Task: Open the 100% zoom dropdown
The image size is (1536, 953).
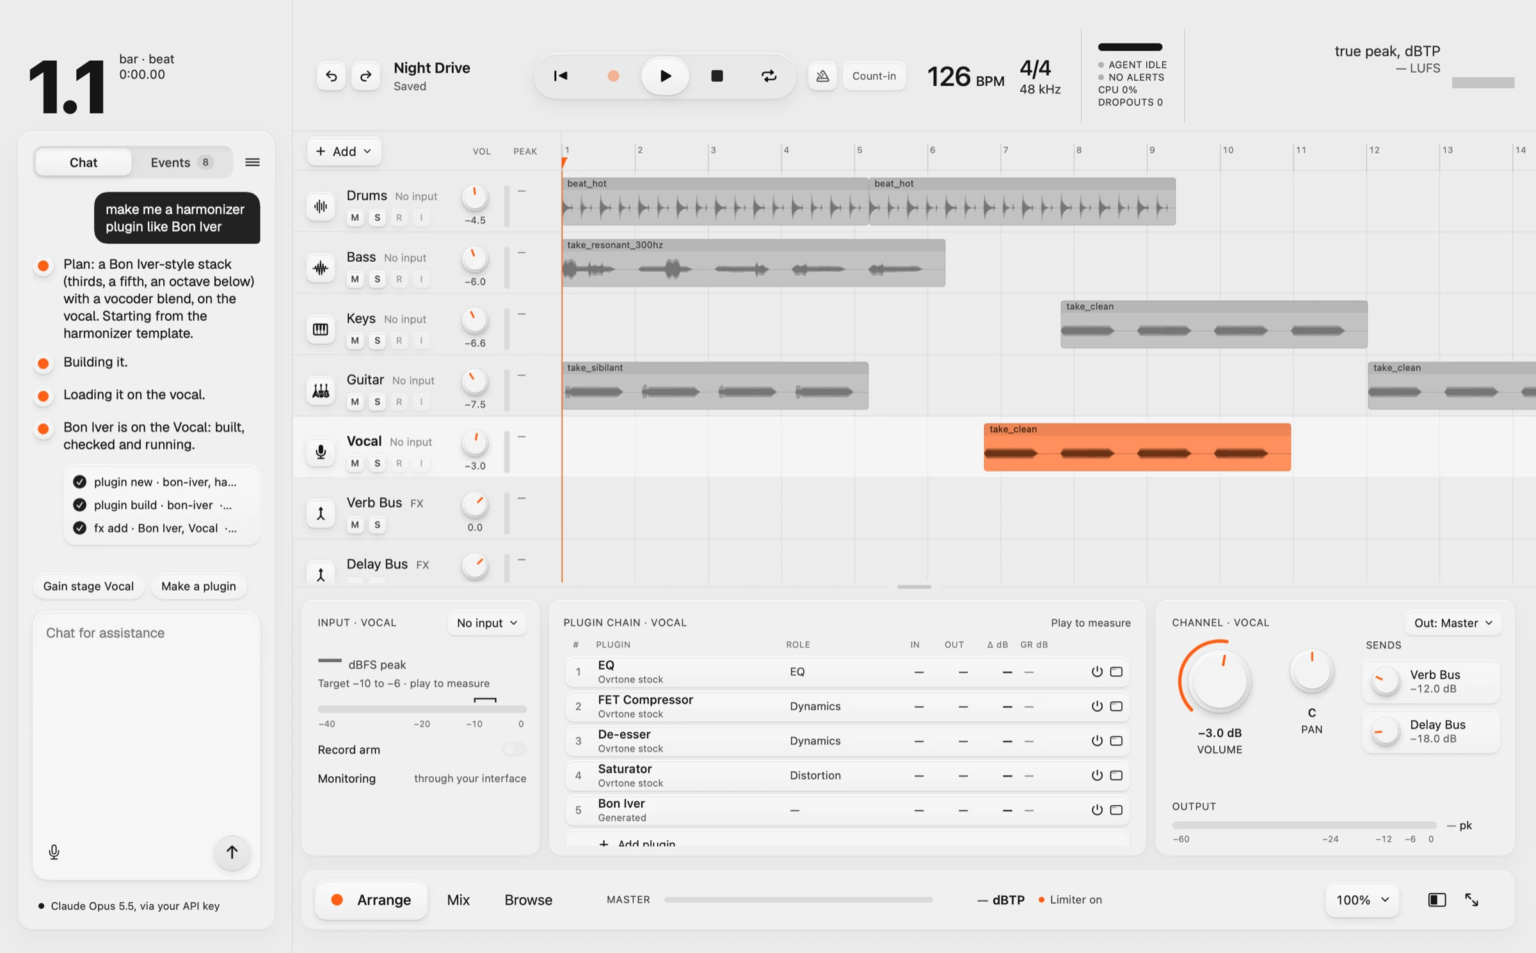Action: pyautogui.click(x=1362, y=900)
